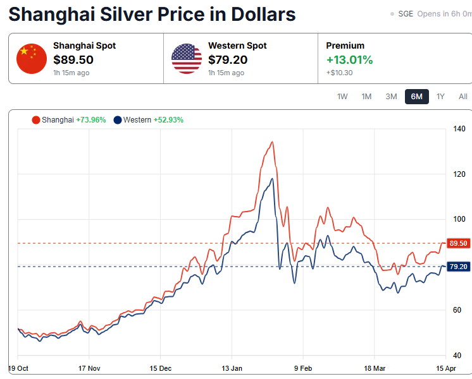472x379 pixels.
Task: Select the 1M time range
Action: tap(366, 97)
